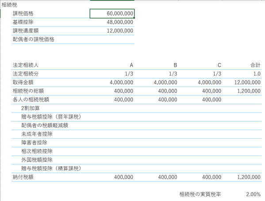Click the 取得金額 total 12,000,000
The width and height of the screenshot is (265, 201).
coord(242,82)
